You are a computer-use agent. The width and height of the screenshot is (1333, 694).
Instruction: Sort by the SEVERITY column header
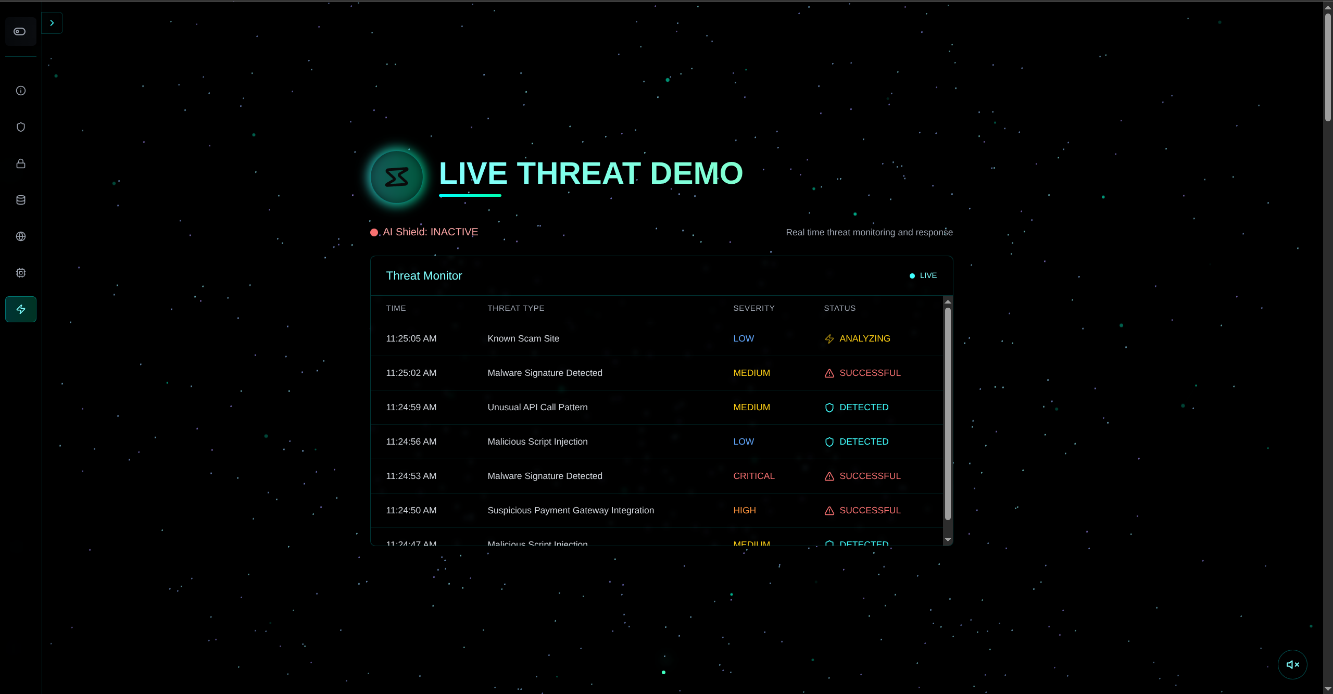point(754,308)
